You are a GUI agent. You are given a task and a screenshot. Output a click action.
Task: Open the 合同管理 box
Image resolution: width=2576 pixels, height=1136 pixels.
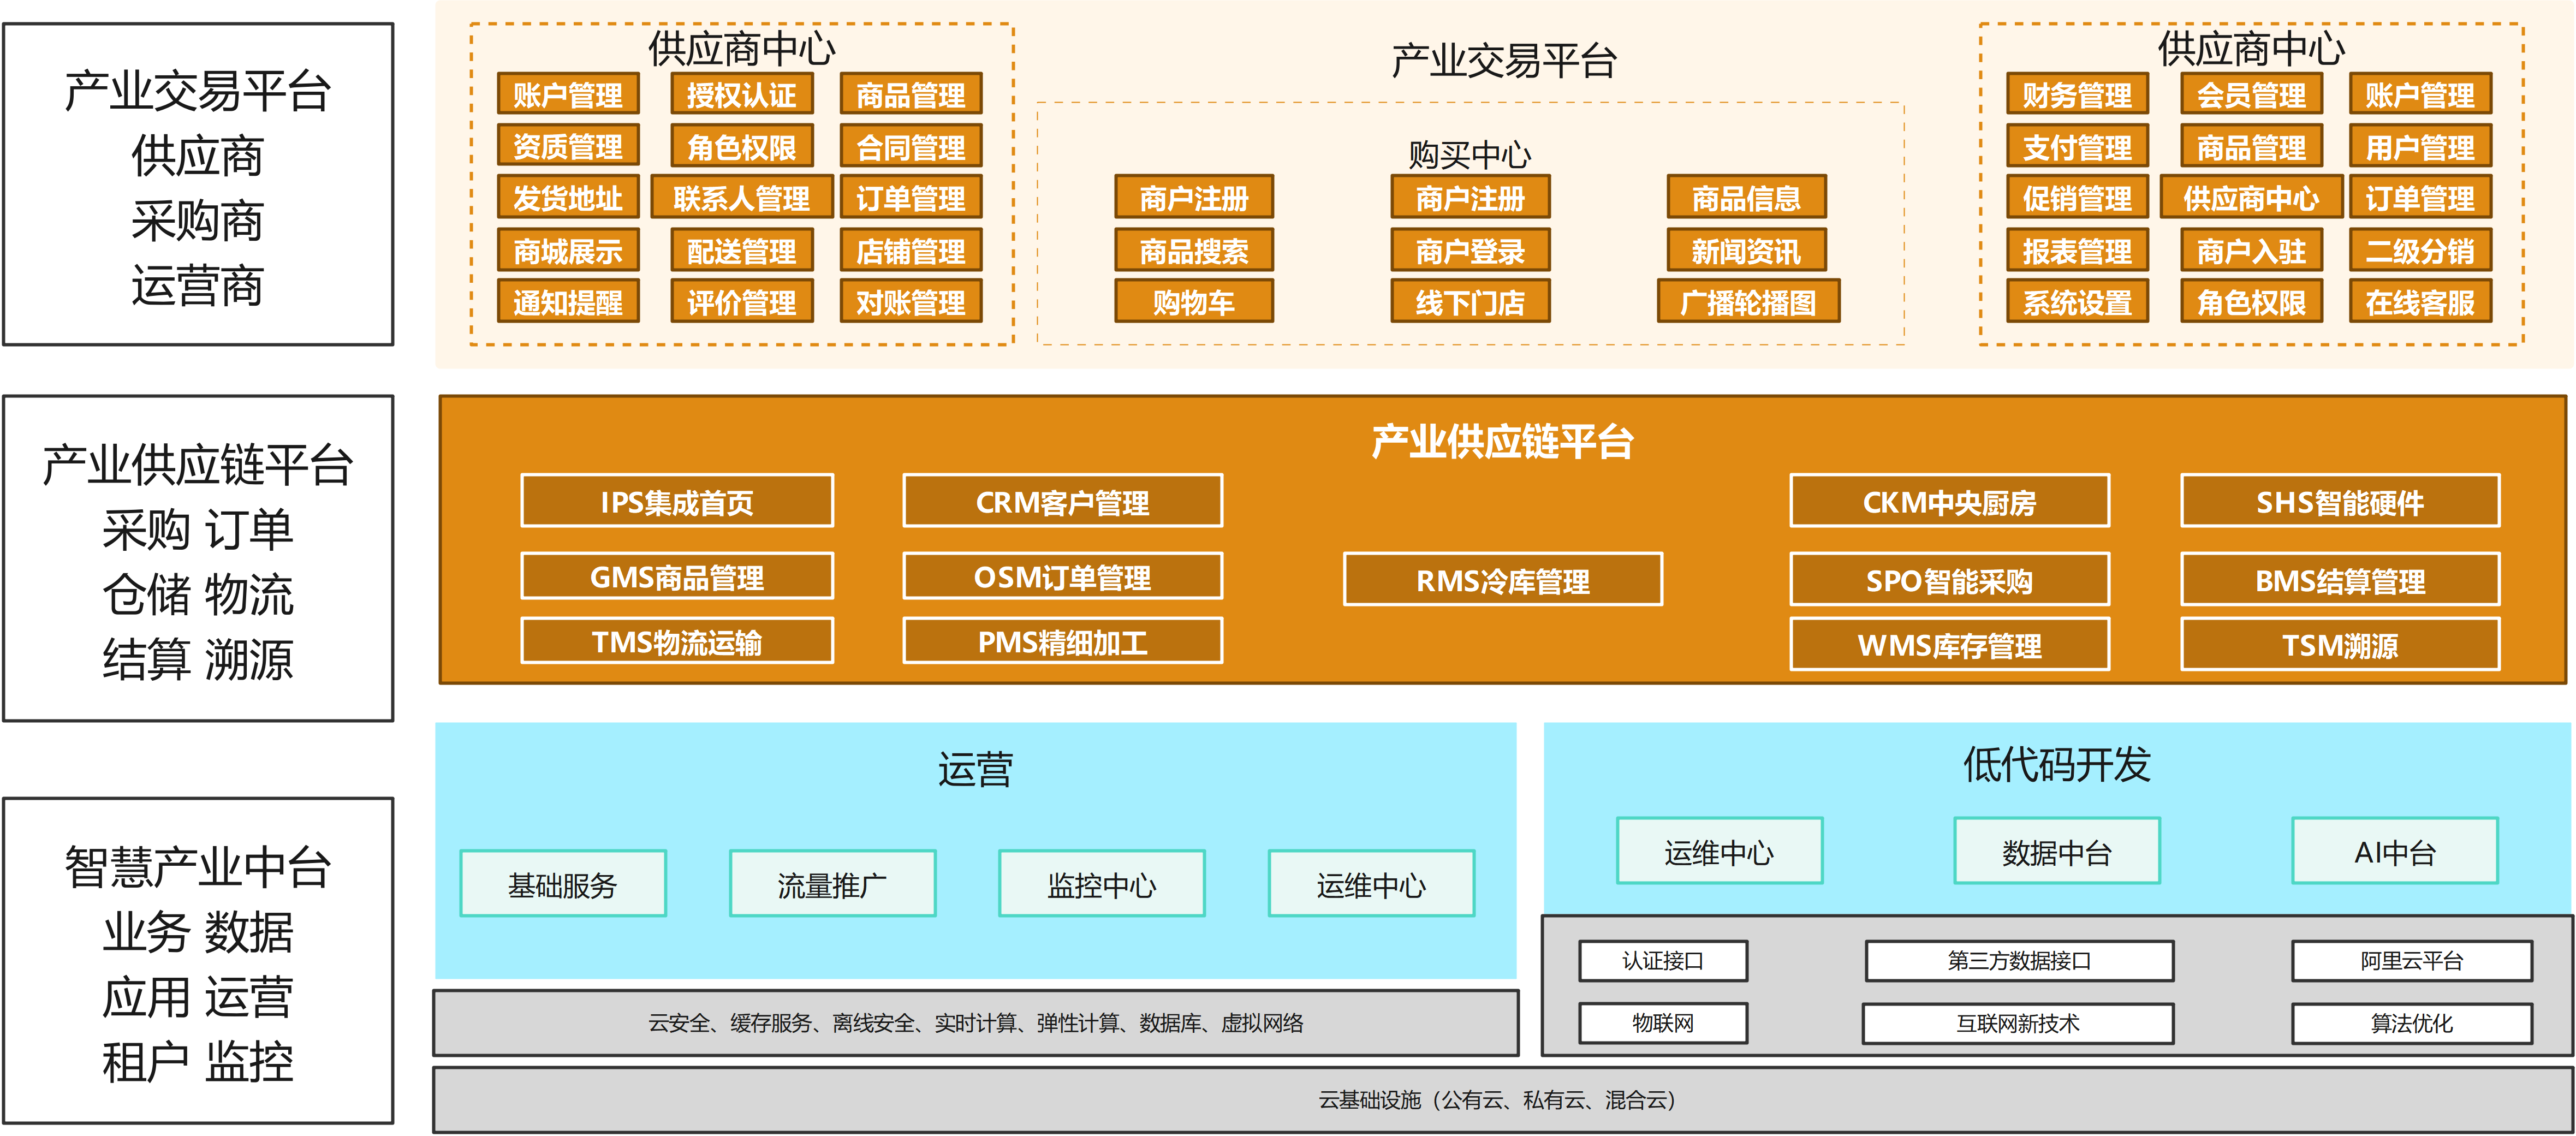point(911,146)
